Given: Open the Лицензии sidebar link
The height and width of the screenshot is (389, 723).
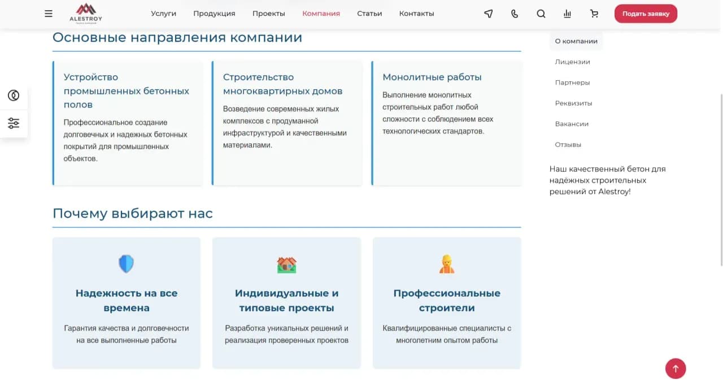Looking at the screenshot, I should tap(572, 62).
